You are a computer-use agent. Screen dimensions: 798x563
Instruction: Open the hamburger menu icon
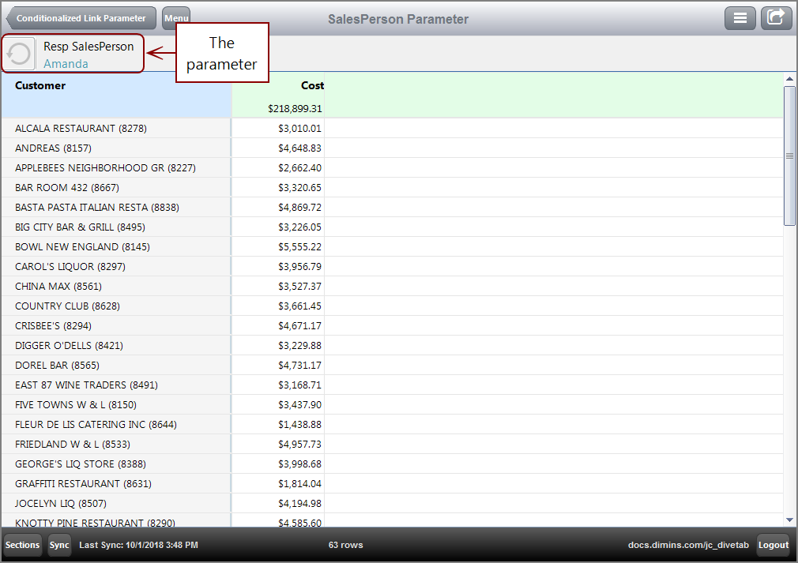point(740,17)
